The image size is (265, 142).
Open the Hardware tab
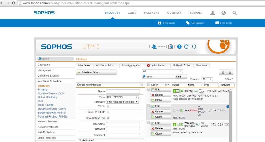click(201, 65)
